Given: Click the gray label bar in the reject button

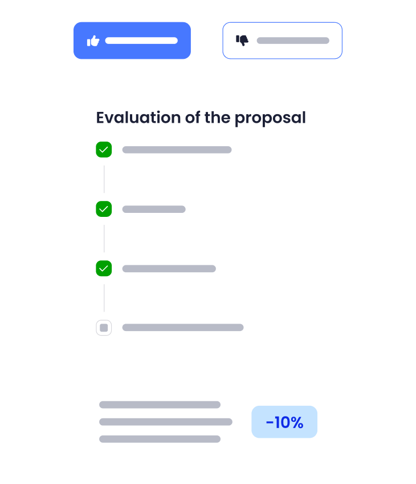Looking at the screenshot, I should tap(293, 41).
